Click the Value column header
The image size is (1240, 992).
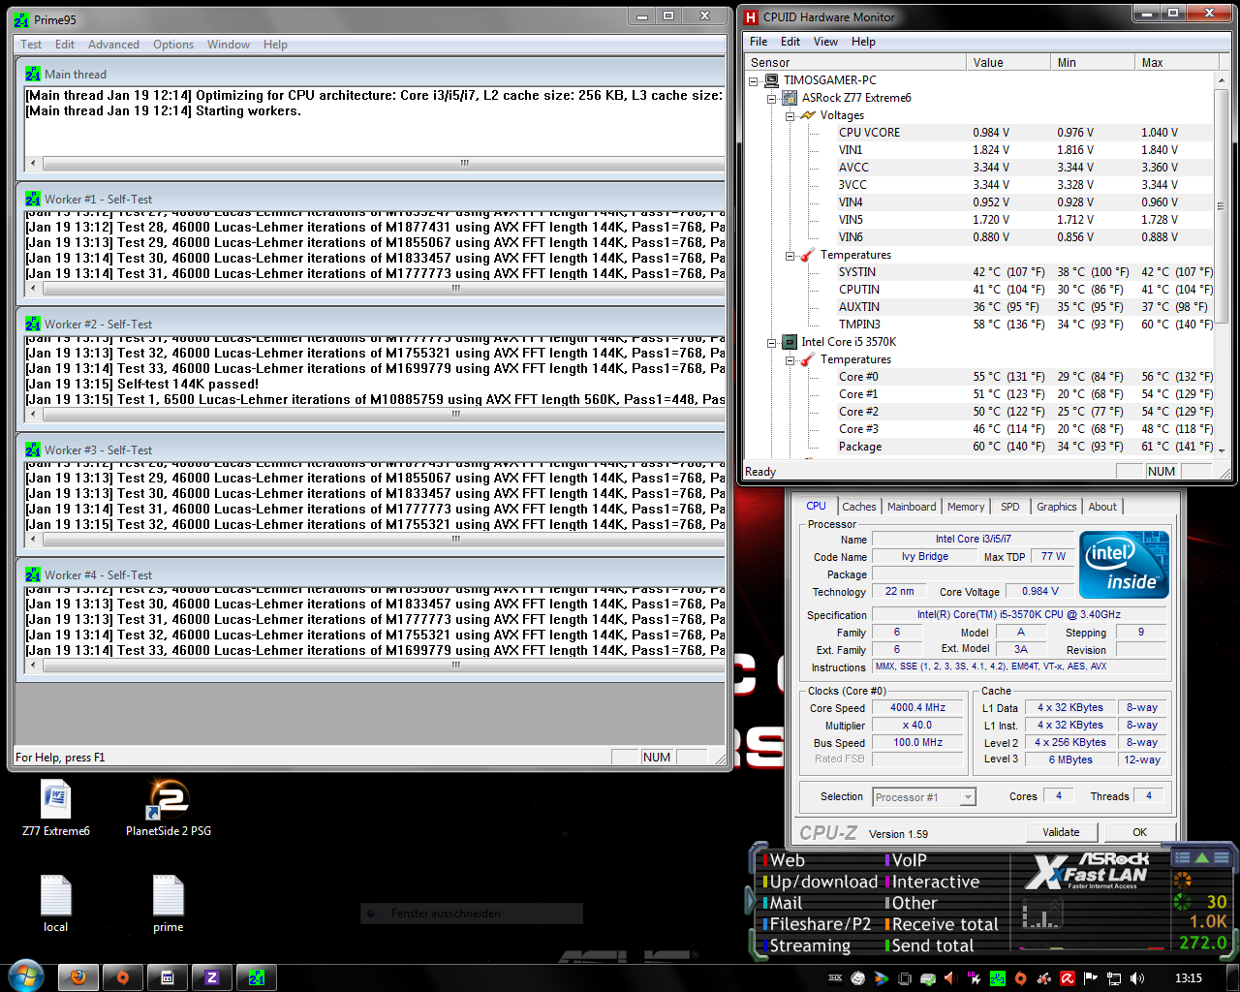coord(1008,62)
